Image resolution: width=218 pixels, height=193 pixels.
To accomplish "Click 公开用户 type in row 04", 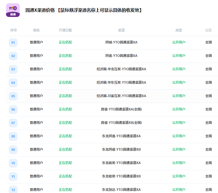I will pyautogui.click(x=179, y=82).
